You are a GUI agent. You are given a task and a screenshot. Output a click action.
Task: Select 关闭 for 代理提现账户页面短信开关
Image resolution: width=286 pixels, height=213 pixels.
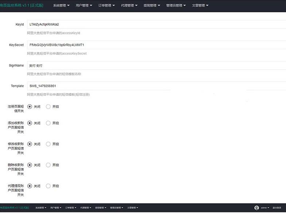[x=30, y=186]
